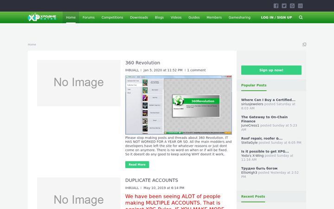Click the 360Revolution screenshot image

pos(179,104)
